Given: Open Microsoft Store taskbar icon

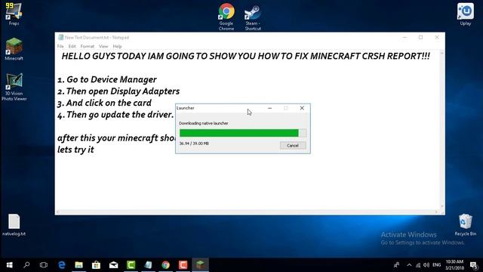Looking at the screenshot, I should (x=96, y=265).
